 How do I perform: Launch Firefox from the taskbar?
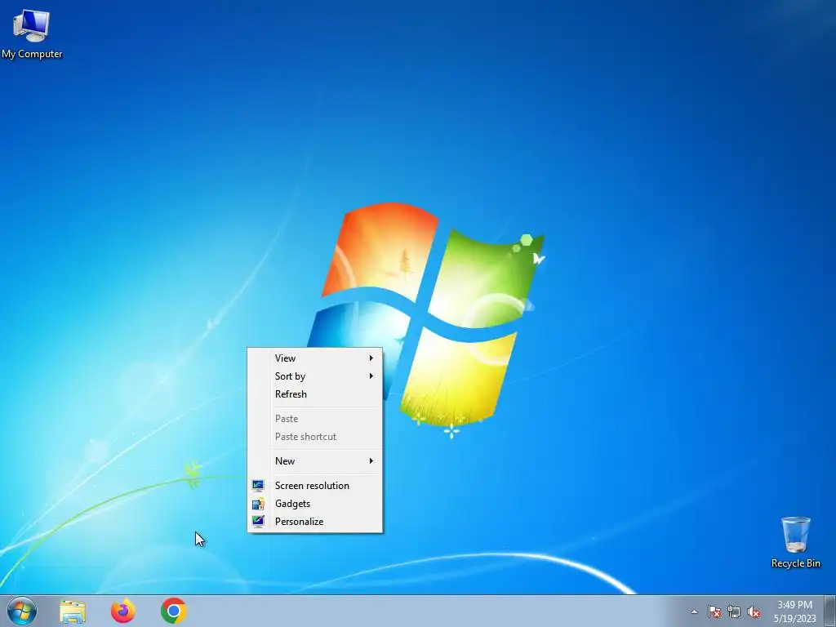(x=122, y=611)
